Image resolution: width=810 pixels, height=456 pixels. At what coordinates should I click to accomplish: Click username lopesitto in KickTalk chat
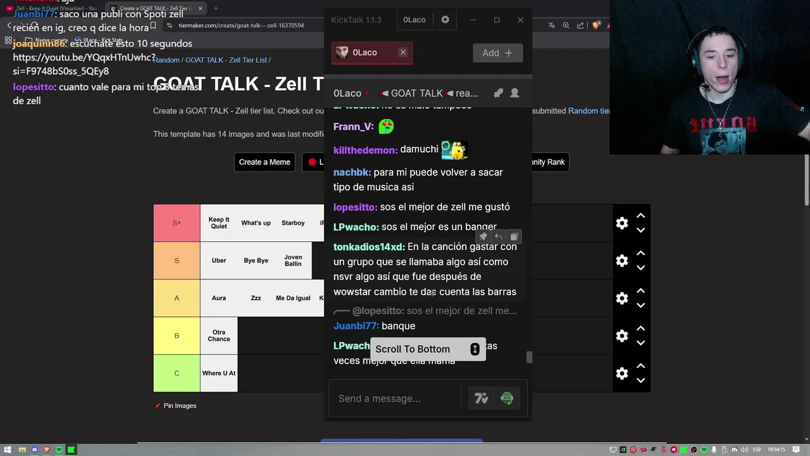[x=355, y=207]
